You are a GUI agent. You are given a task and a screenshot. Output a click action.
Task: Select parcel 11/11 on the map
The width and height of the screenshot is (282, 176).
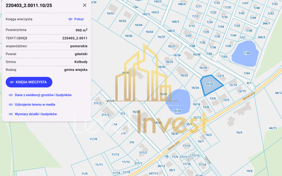pos(99,165)
